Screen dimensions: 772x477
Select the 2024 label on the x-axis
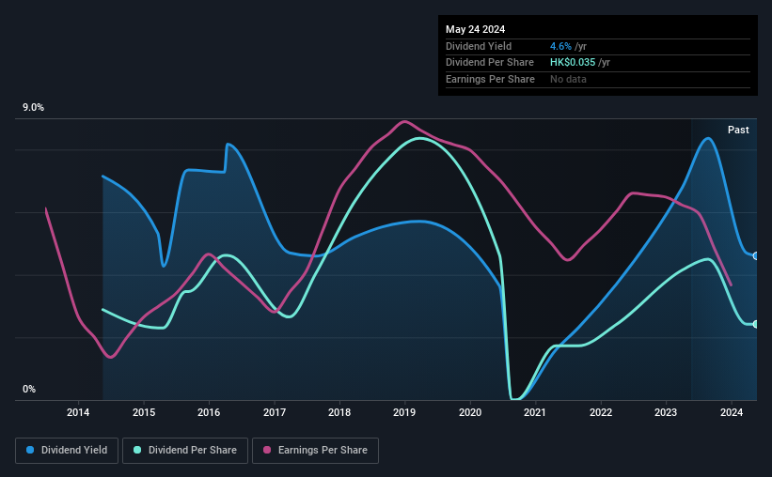732,412
